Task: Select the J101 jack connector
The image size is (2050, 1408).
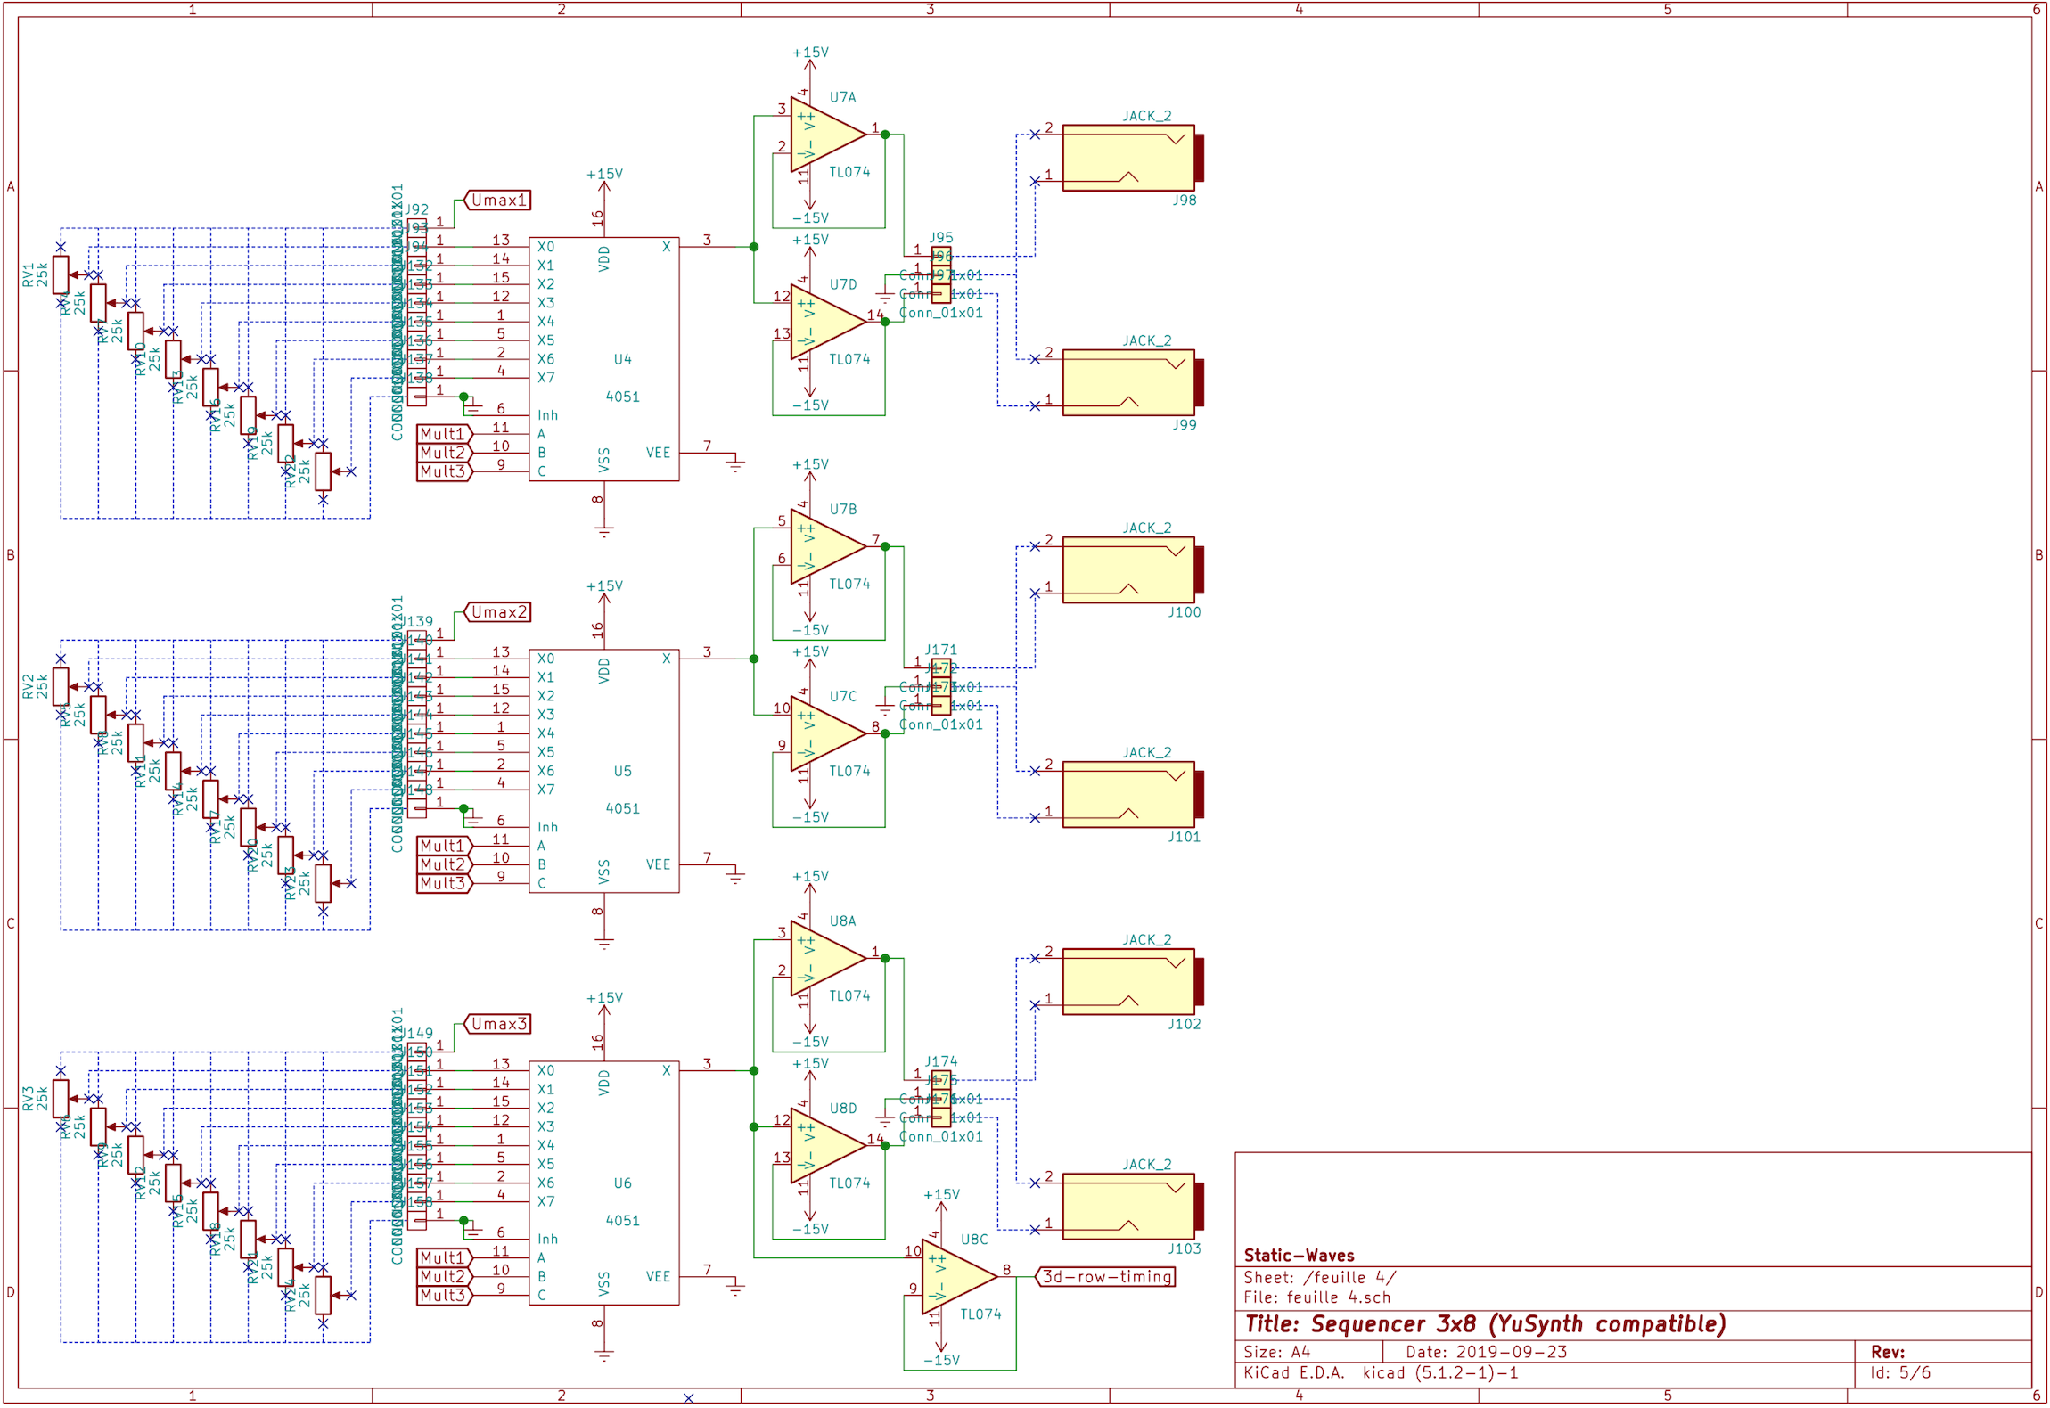Action: pos(1128,795)
